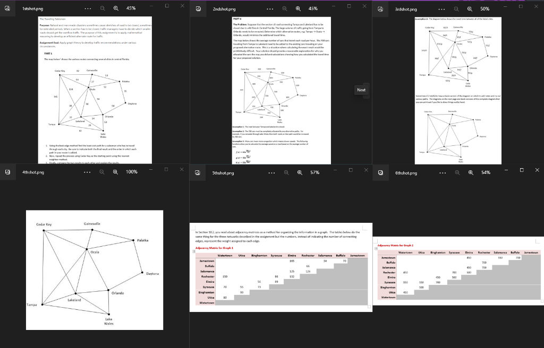Viewport: 544px width, 348px height.
Task: Open the See more menu on 5thshot.png
Action: point(271,172)
